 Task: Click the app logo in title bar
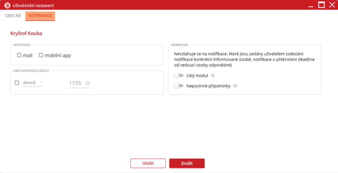click(7, 5)
